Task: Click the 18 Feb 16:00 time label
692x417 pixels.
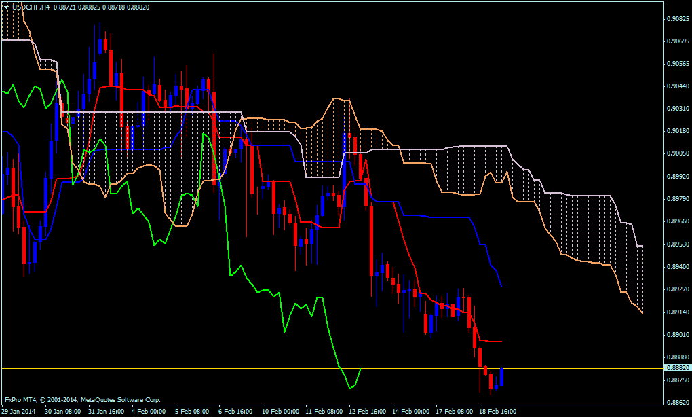Action: 497,412
